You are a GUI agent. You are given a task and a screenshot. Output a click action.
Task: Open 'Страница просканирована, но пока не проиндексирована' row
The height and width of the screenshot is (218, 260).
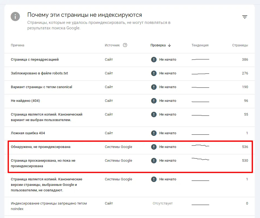tap(130, 163)
